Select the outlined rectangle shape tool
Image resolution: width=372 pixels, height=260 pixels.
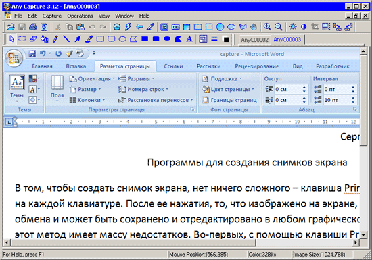coord(100,39)
